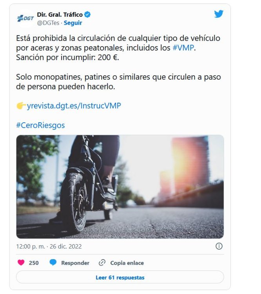Click the pointing hand emoji

pyautogui.click(x=21, y=105)
